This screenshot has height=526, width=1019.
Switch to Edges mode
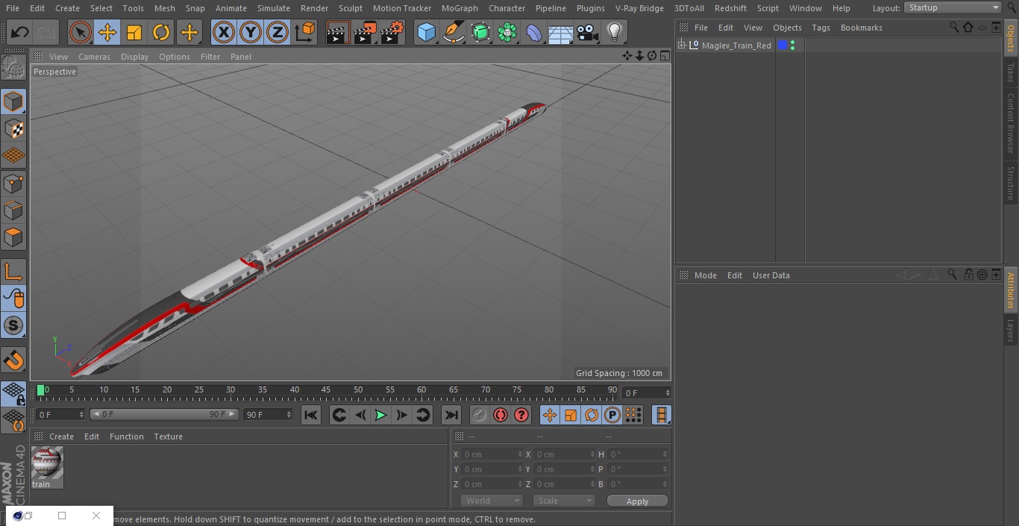click(13, 210)
